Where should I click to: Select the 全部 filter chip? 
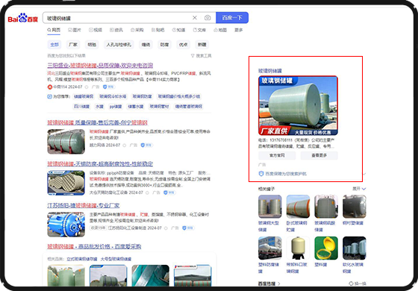[54, 45]
